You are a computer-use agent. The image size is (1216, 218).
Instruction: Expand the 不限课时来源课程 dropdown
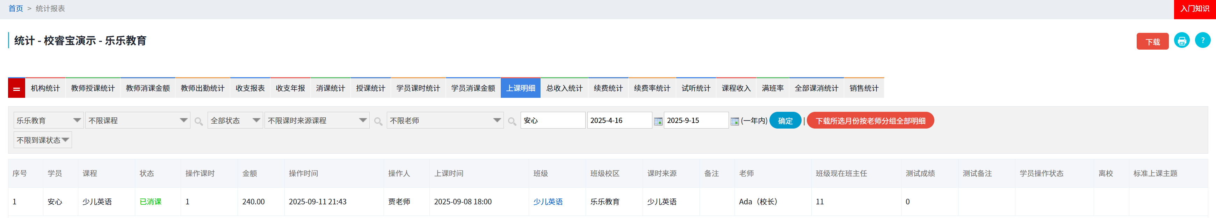tap(317, 120)
